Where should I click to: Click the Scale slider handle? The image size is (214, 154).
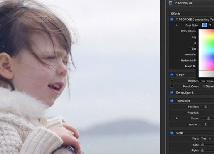pos(209,119)
